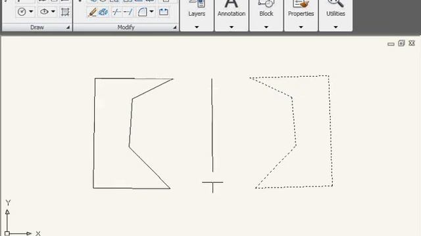Image resolution: width=421 pixels, height=236 pixels.
Task: Open the Ellipse tool dropdown arrow
Action: pos(53,12)
